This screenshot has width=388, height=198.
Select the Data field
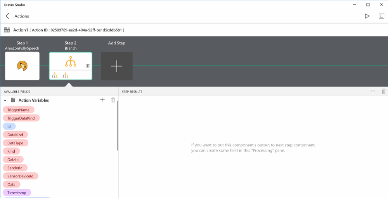(11, 184)
